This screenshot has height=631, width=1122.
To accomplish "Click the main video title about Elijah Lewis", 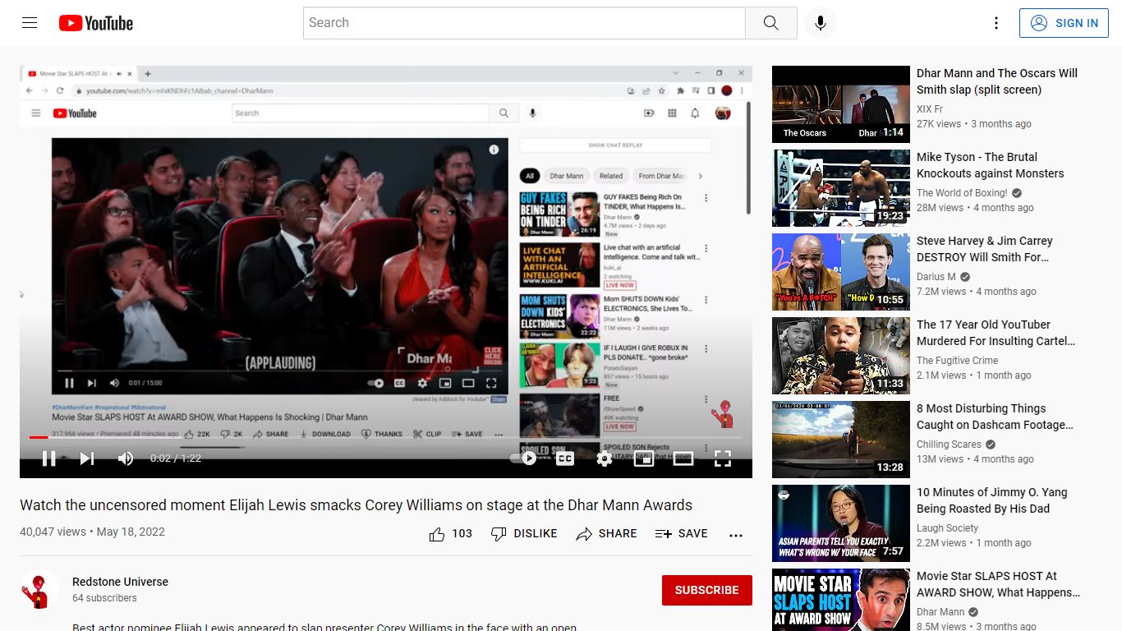I will pos(356,505).
